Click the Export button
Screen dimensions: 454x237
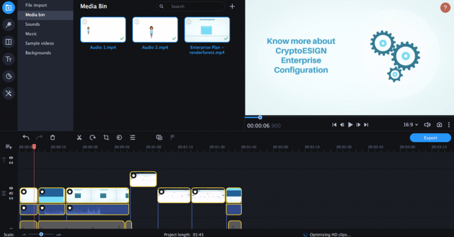(x=430, y=138)
